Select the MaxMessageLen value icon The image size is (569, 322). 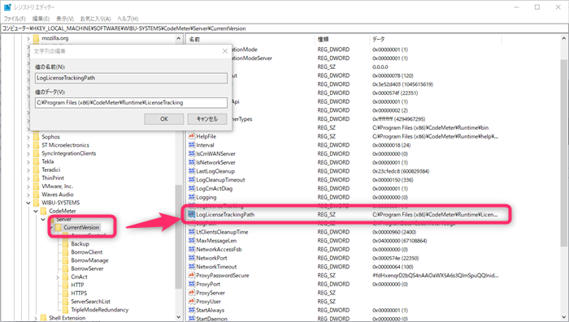point(192,241)
